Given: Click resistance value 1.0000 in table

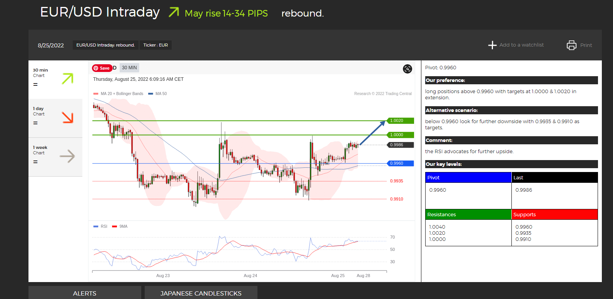Looking at the screenshot, I should [437, 239].
